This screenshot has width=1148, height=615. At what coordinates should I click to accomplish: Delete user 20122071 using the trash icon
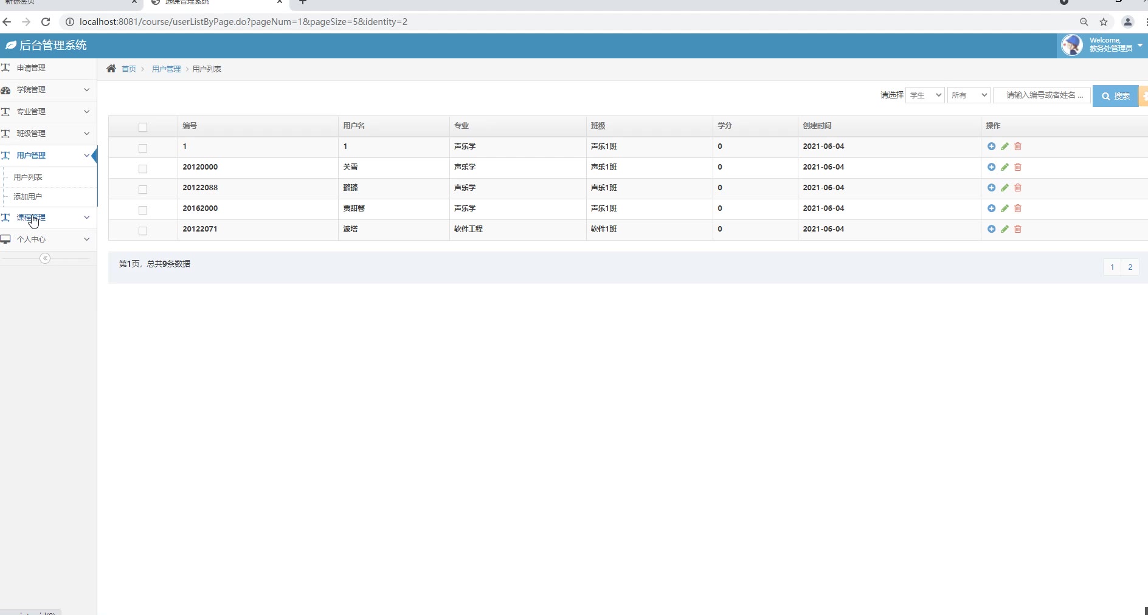pos(1018,229)
